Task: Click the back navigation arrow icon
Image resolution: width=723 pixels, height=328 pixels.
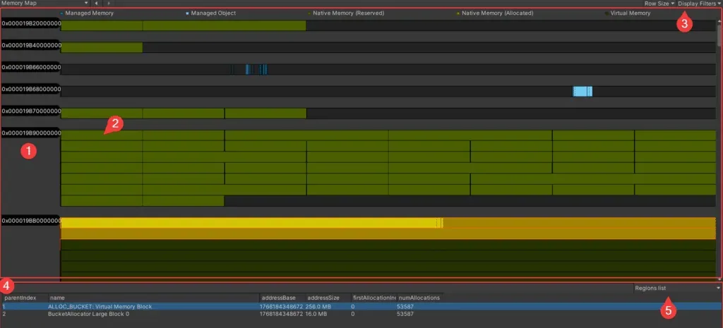Action: point(96,4)
